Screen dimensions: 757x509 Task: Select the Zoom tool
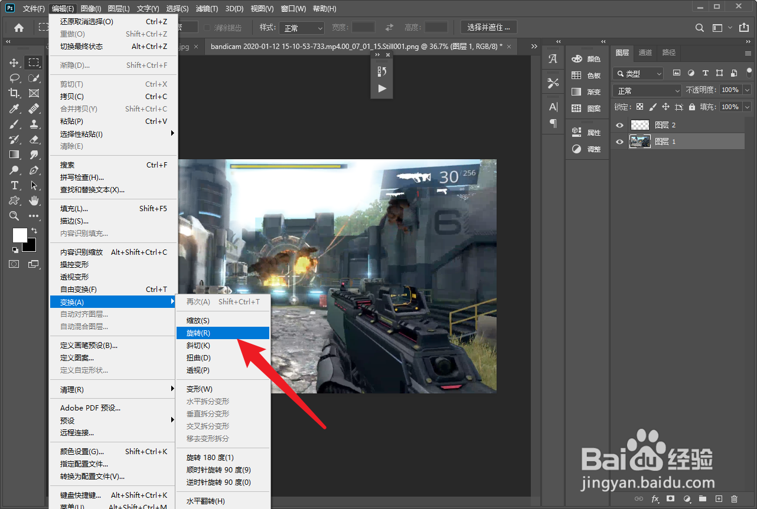point(15,216)
